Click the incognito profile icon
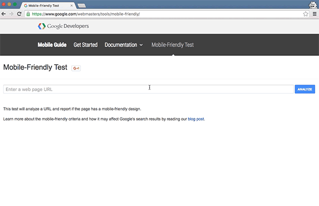The width and height of the screenshot is (319, 206). pyautogui.click(x=313, y=5)
